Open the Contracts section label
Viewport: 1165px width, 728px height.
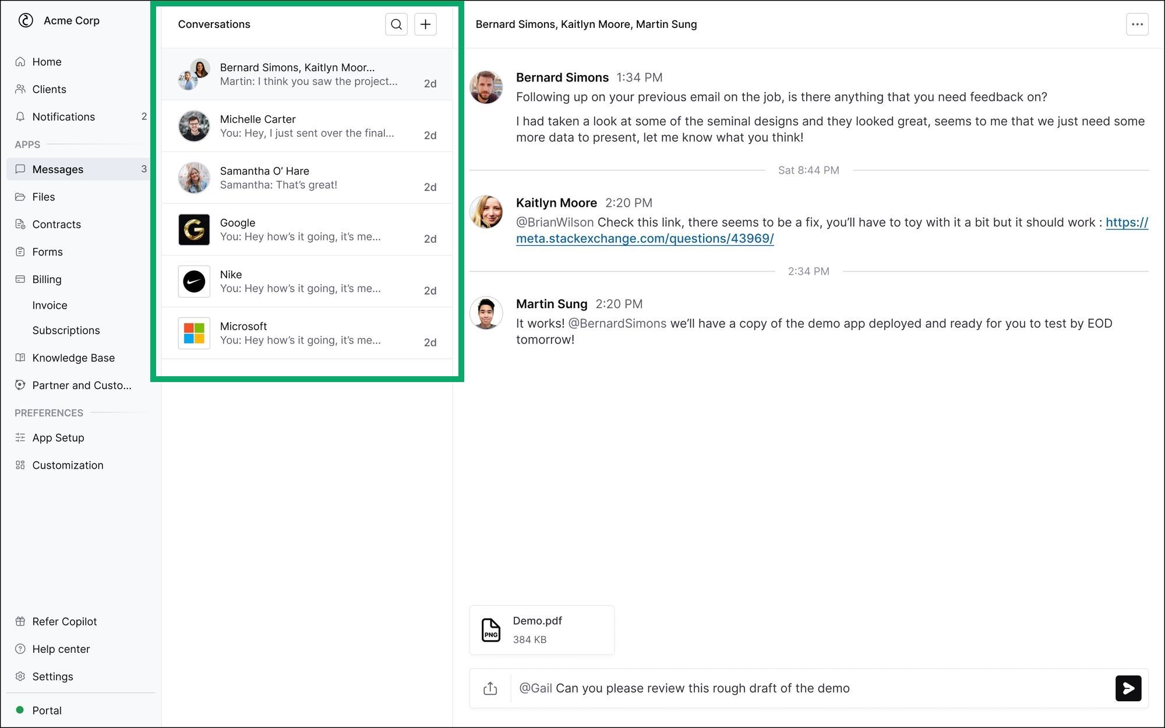(57, 224)
